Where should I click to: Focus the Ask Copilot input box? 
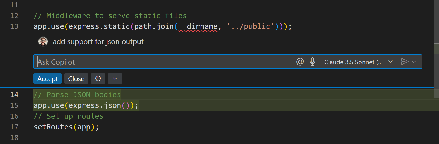[163, 62]
